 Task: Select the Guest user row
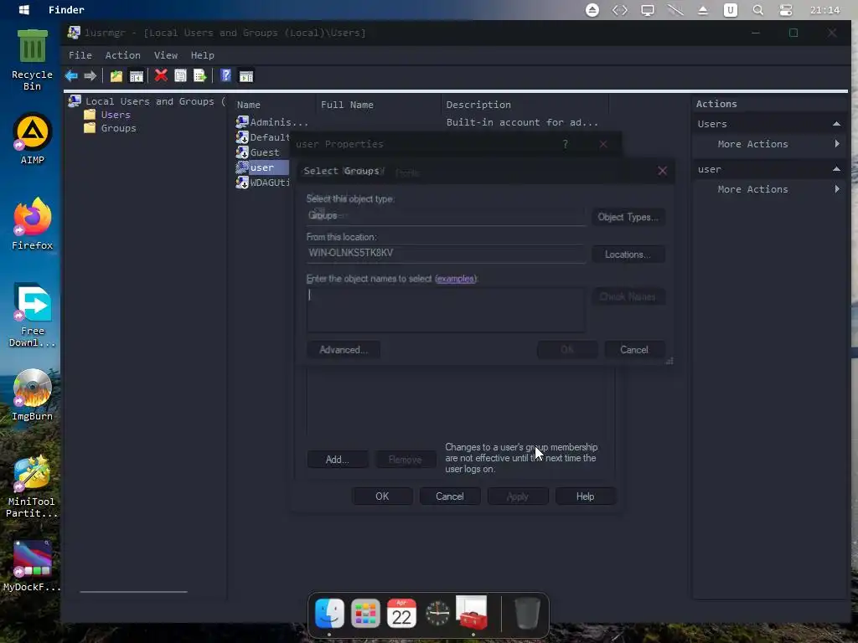click(258, 152)
